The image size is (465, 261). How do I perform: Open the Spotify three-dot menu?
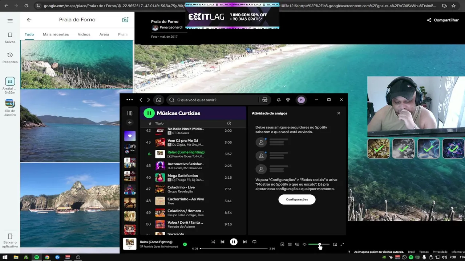coord(130,100)
